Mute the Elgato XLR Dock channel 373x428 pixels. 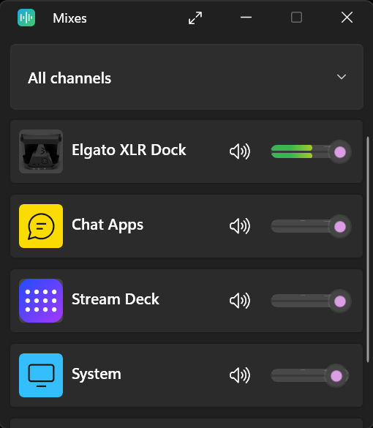point(240,151)
